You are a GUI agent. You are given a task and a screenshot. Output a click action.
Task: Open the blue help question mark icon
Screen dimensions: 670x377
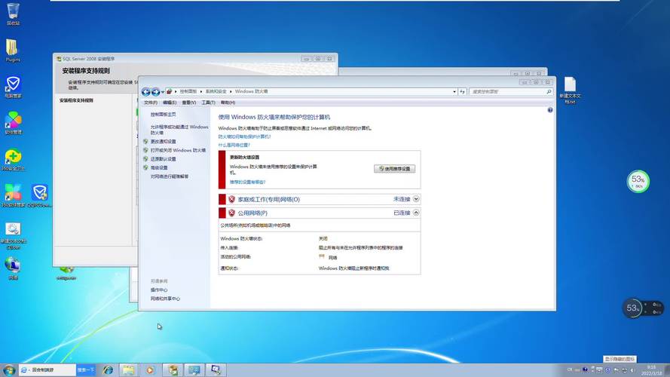pyautogui.click(x=550, y=110)
